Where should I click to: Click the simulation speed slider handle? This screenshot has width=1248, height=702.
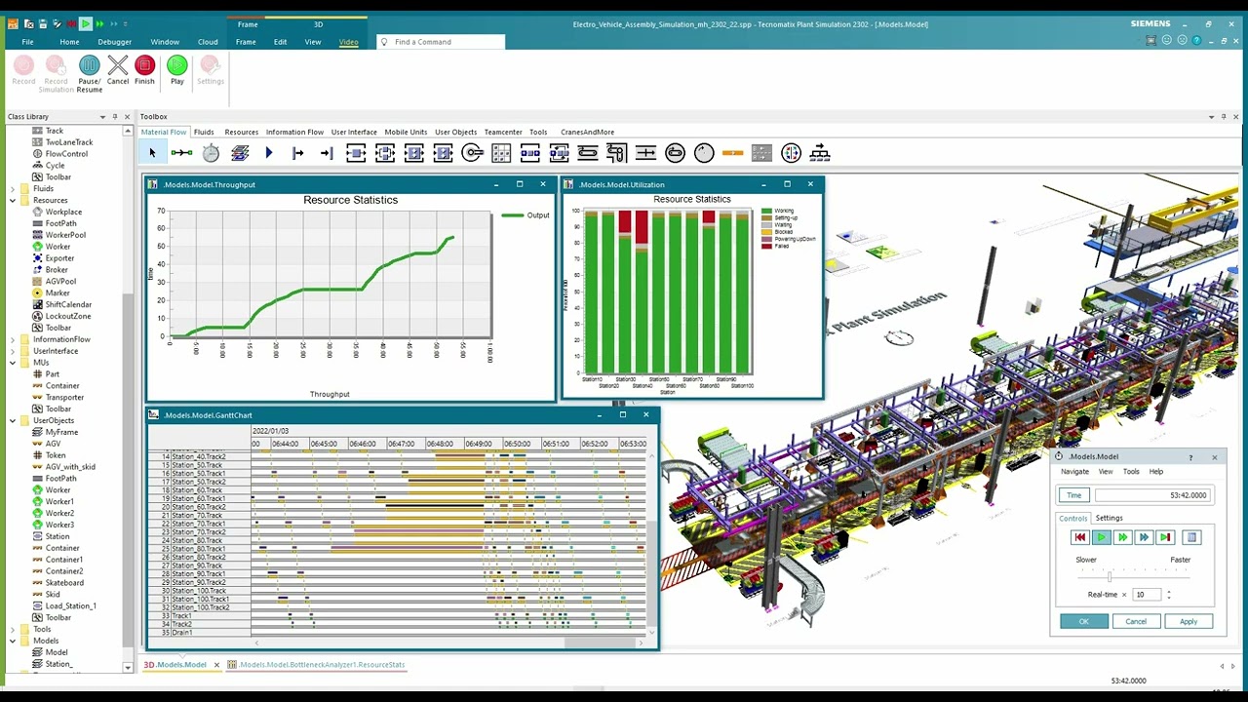[1109, 576]
